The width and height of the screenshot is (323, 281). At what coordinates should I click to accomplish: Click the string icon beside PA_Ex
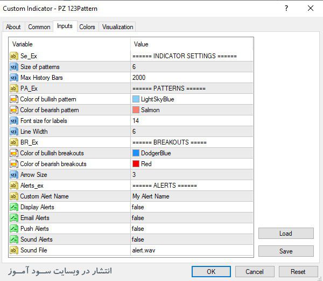pos(13,88)
